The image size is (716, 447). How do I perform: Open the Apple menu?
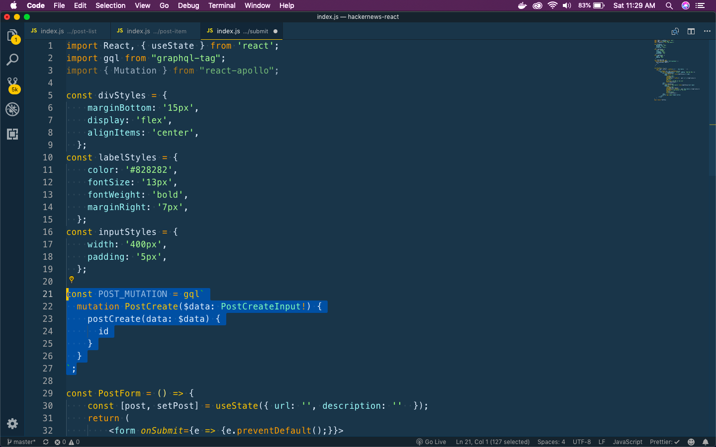[x=13, y=5]
